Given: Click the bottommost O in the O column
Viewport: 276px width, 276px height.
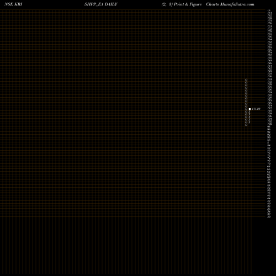Looking at the screenshot, I should tap(246, 125).
